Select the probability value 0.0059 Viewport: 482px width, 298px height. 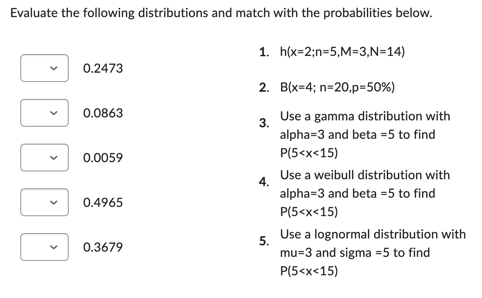[103, 158]
